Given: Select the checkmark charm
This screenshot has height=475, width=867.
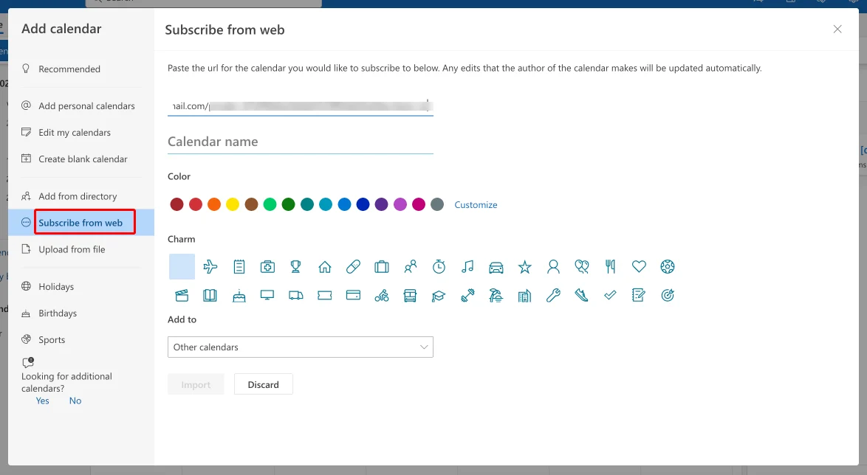Looking at the screenshot, I should tap(611, 296).
